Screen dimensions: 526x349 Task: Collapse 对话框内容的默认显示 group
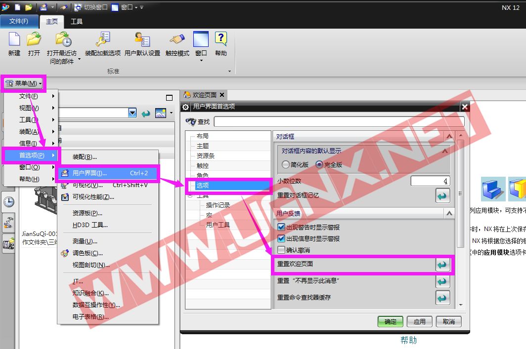click(x=445, y=151)
